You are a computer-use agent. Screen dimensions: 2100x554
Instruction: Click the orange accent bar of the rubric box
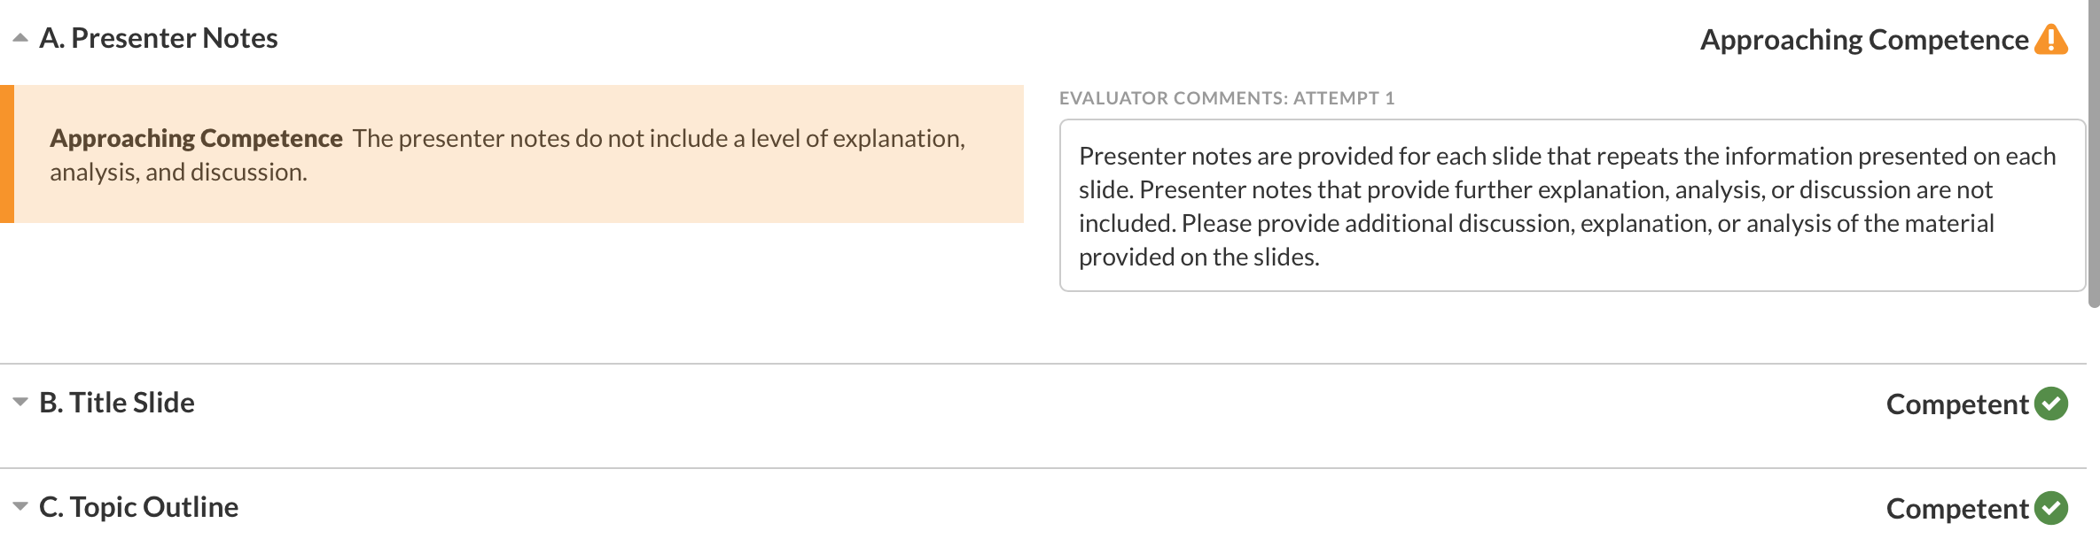point(7,154)
